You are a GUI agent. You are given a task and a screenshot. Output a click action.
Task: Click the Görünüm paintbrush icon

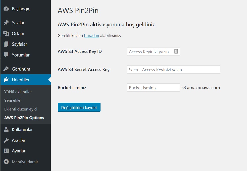click(x=6, y=69)
